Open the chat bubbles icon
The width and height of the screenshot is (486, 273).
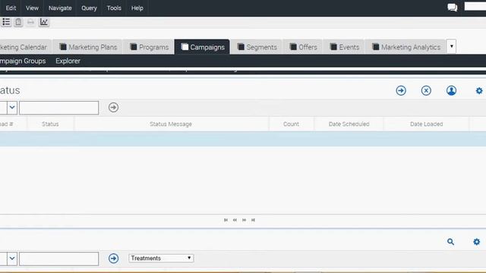[453, 8]
